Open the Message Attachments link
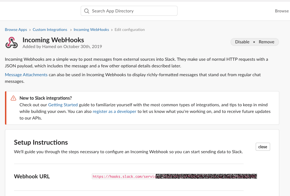 26,75
